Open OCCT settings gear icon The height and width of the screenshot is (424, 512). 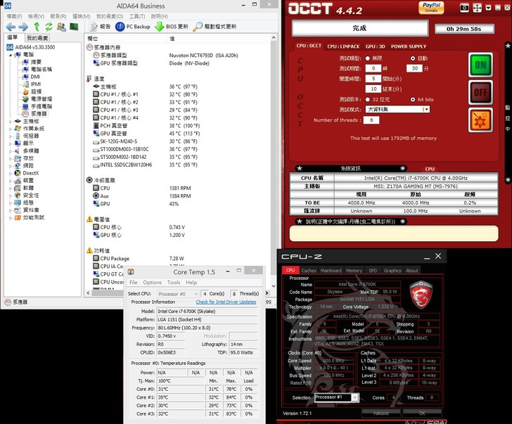click(479, 121)
